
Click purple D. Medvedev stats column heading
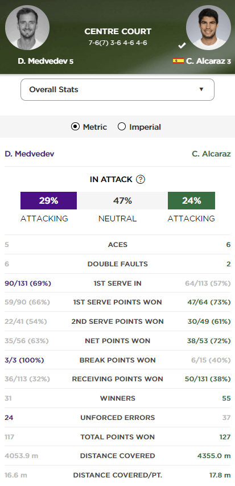coord(30,154)
